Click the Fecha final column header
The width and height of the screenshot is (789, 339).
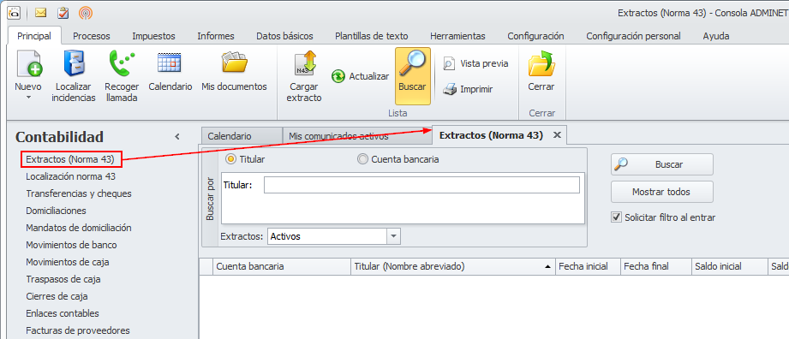656,266
